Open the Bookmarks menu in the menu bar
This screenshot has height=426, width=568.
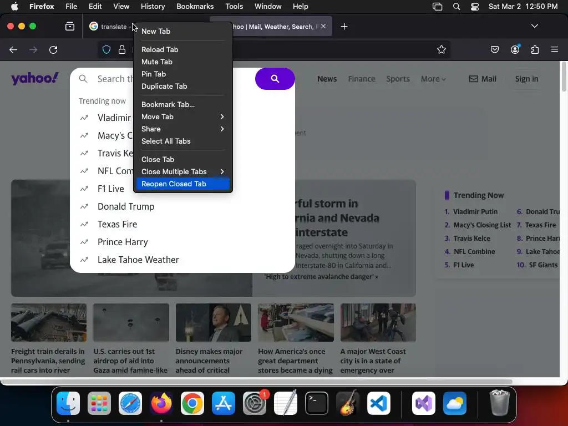[195, 7]
